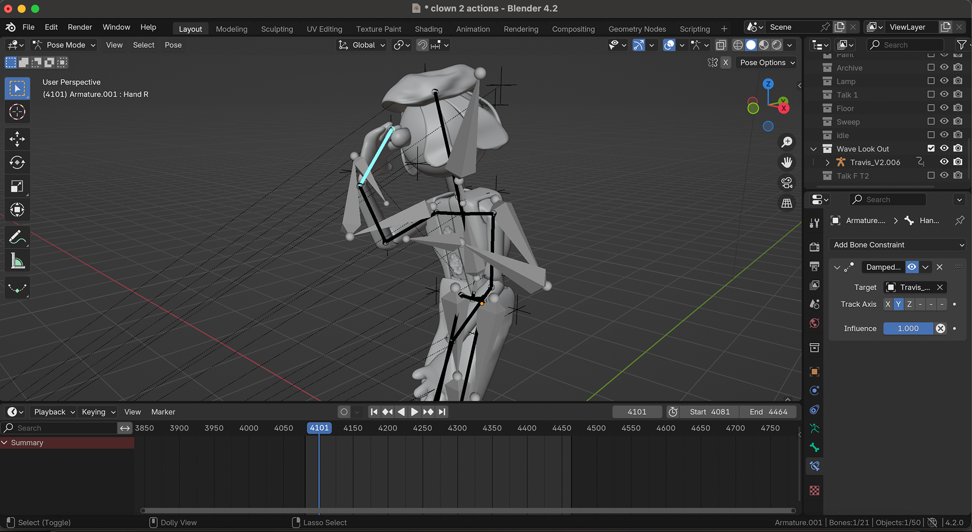
Task: Open the Texture properties checker tab
Action: [x=814, y=491]
